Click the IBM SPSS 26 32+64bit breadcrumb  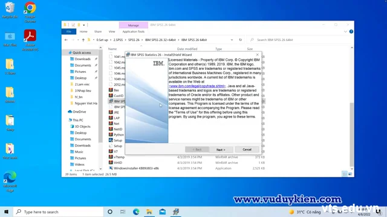[x=160, y=40]
